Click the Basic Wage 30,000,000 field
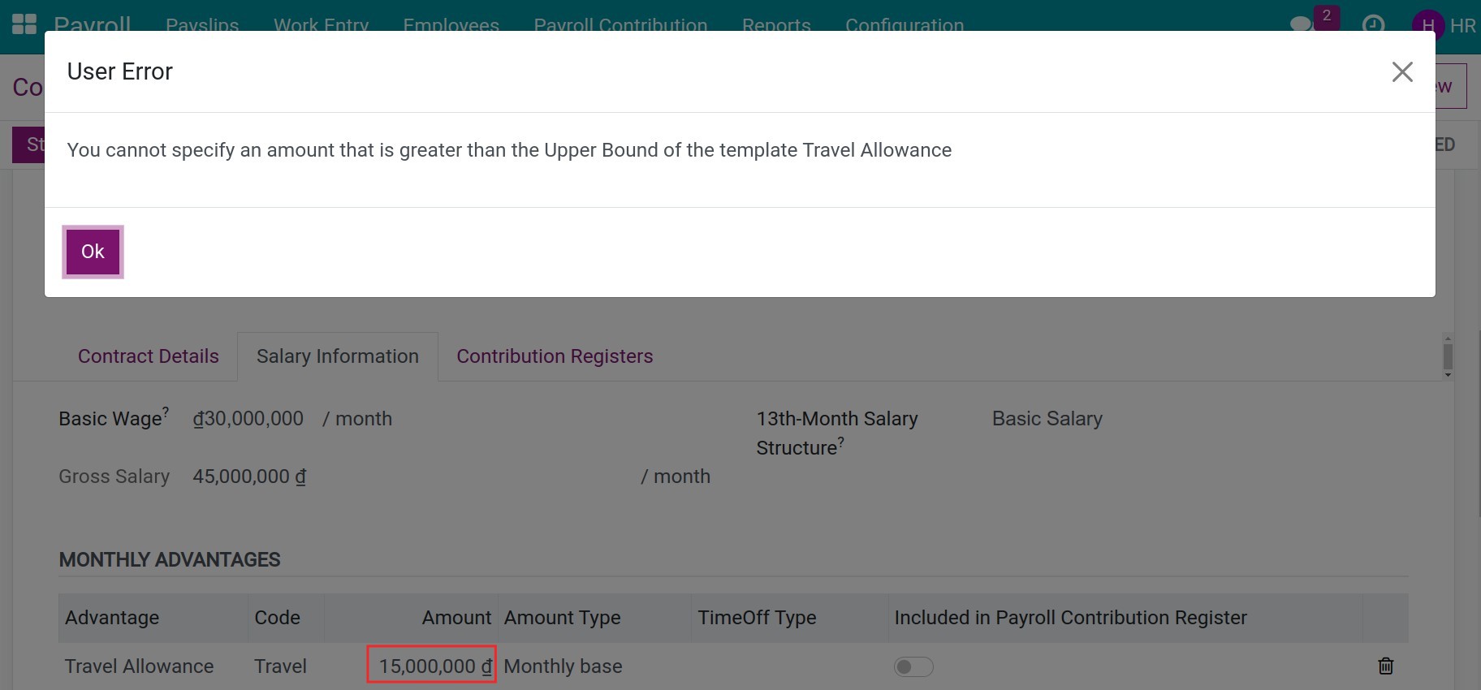1481x690 pixels. (248, 419)
